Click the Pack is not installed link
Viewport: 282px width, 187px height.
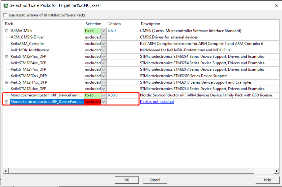(x=157, y=102)
